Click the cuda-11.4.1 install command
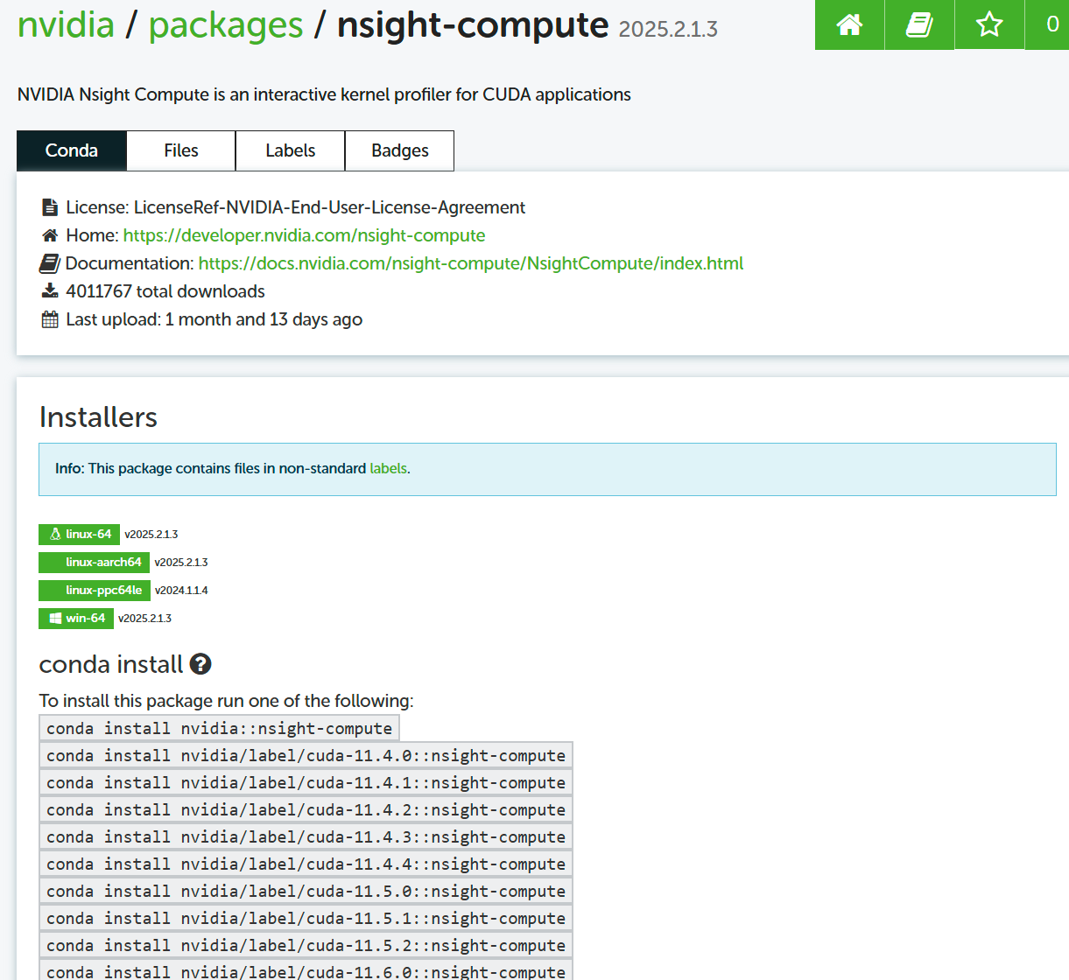 coord(306,782)
